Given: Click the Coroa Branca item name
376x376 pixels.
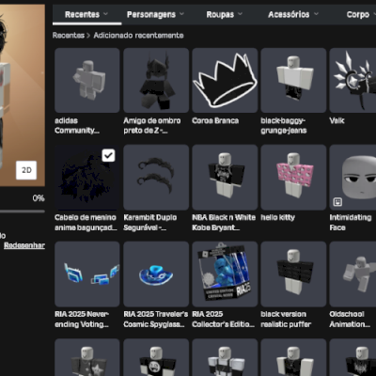Looking at the screenshot, I should click(215, 121).
